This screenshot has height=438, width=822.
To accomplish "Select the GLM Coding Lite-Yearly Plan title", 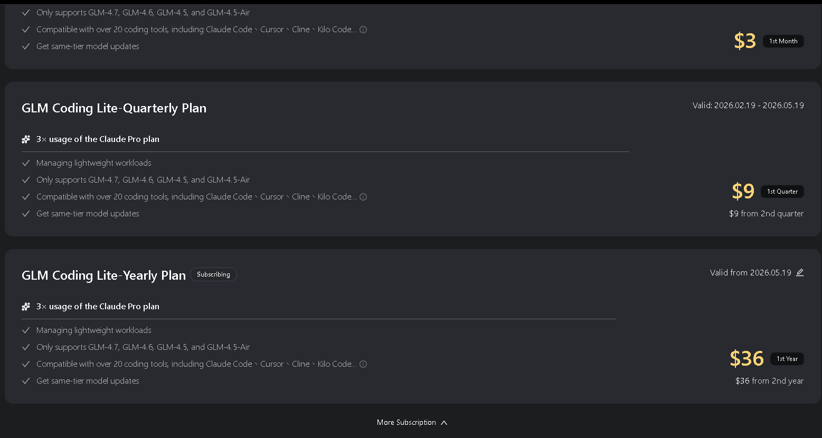I will click(103, 275).
